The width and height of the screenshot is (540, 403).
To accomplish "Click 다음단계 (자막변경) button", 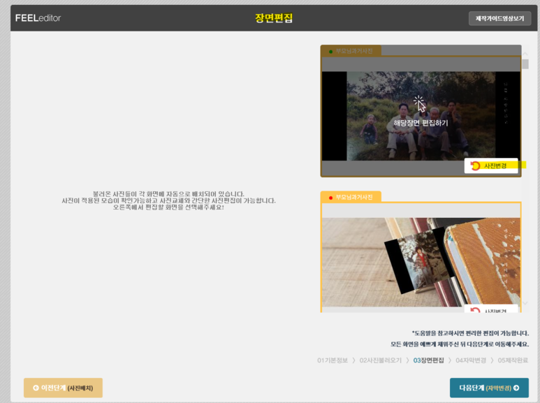I will [x=489, y=388].
